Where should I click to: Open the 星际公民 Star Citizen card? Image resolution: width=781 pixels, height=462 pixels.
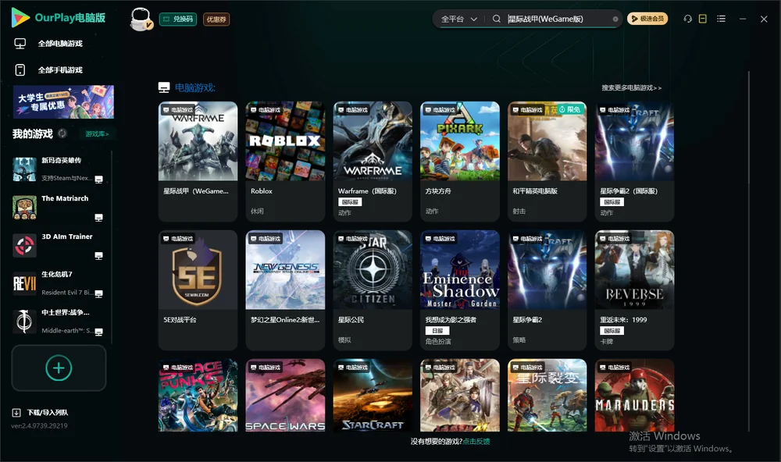373,290
